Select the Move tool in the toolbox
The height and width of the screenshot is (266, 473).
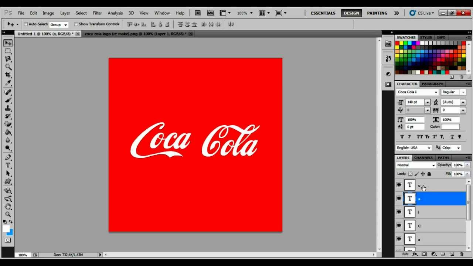tap(8, 43)
